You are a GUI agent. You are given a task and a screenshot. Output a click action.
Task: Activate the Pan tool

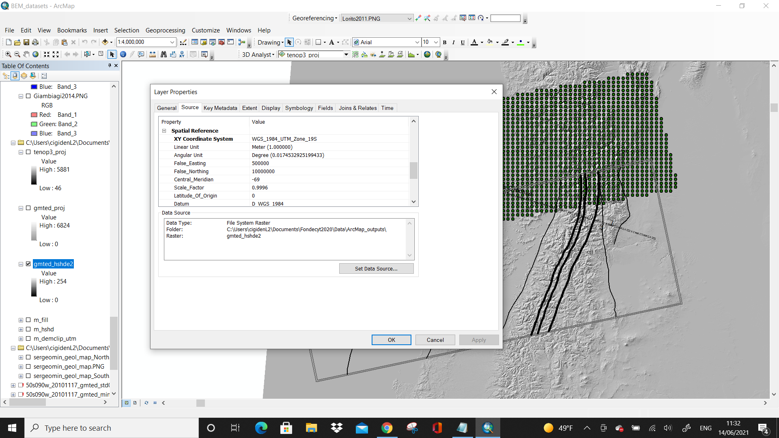[x=26, y=54]
